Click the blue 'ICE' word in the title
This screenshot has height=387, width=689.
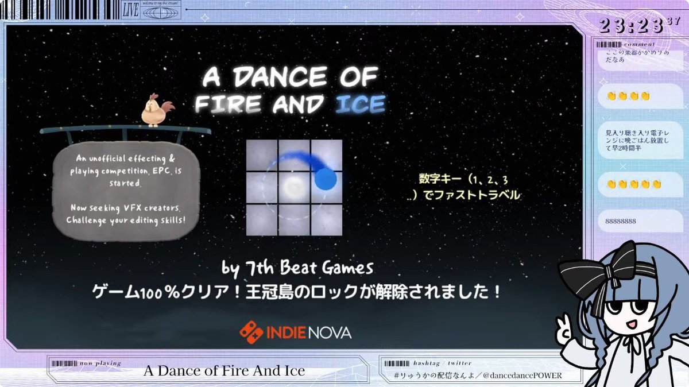pos(361,105)
